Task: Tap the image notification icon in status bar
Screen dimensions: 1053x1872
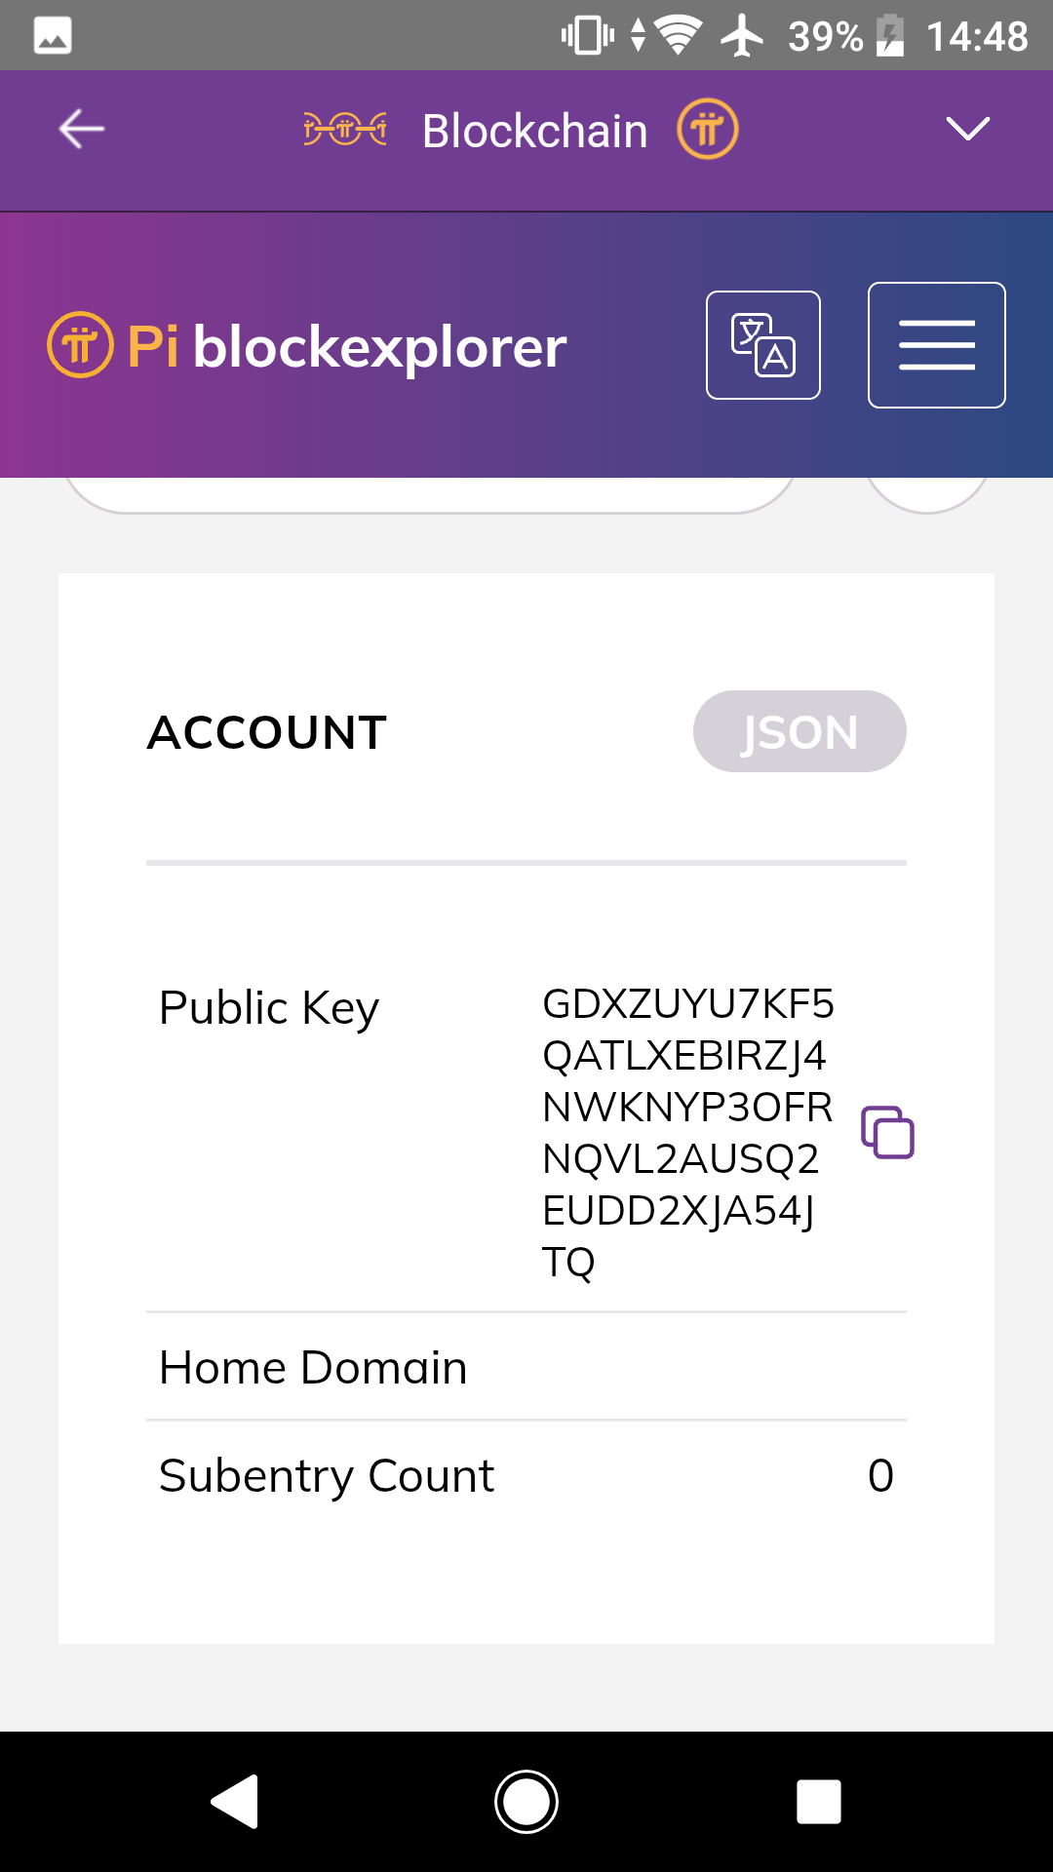Action: click(x=53, y=36)
